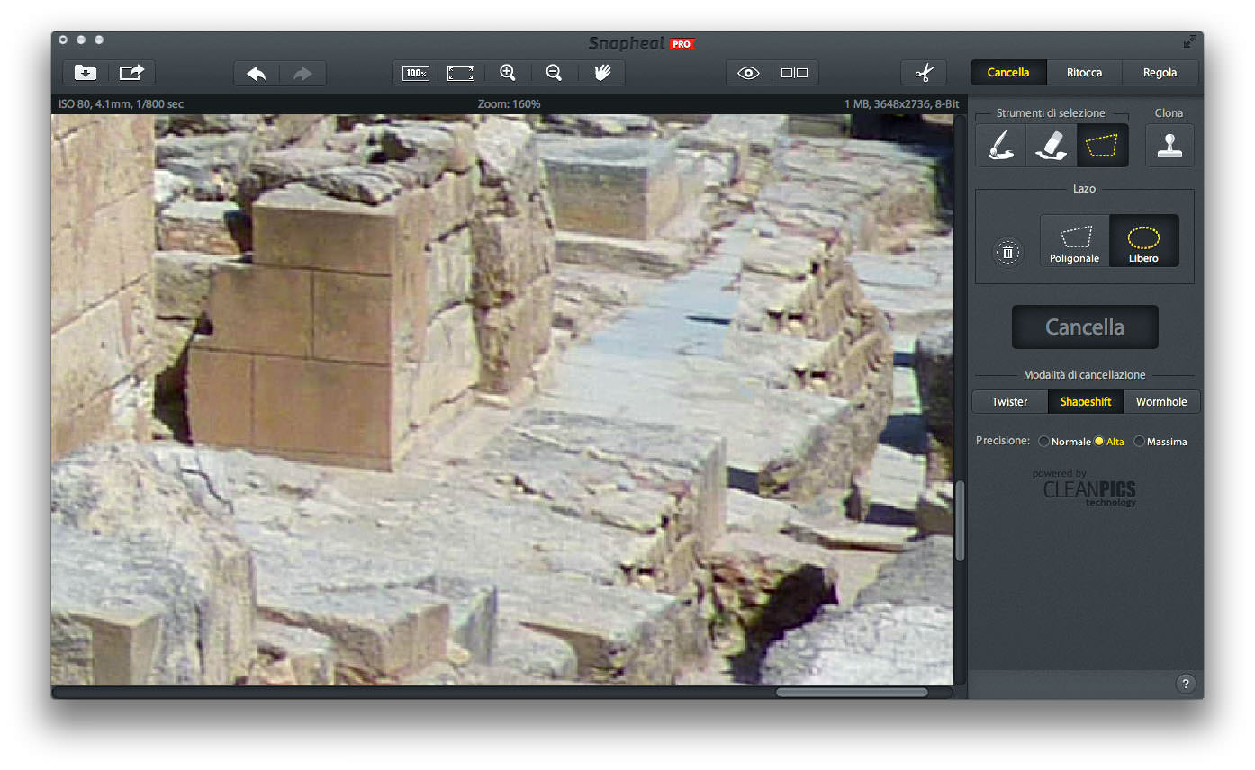This screenshot has width=1255, height=770.
Task: Set zoom to 100% actual size
Action: coord(416,73)
